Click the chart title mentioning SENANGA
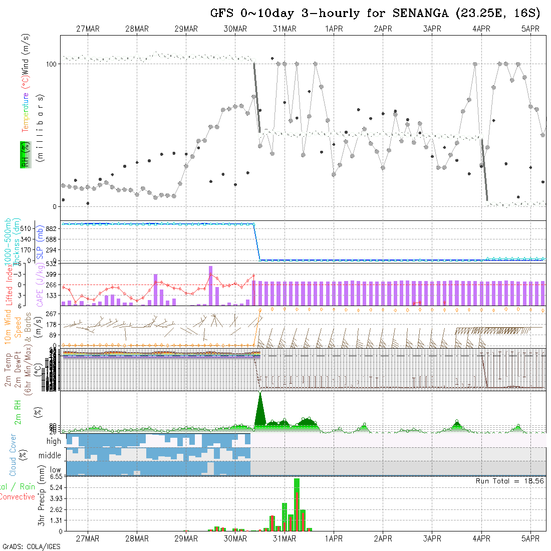Viewport: 551px width, 551px height. 375,13
